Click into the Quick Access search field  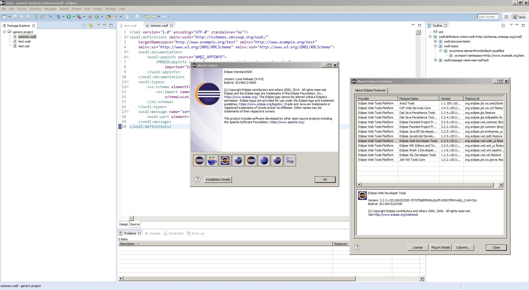pyautogui.click(x=487, y=17)
